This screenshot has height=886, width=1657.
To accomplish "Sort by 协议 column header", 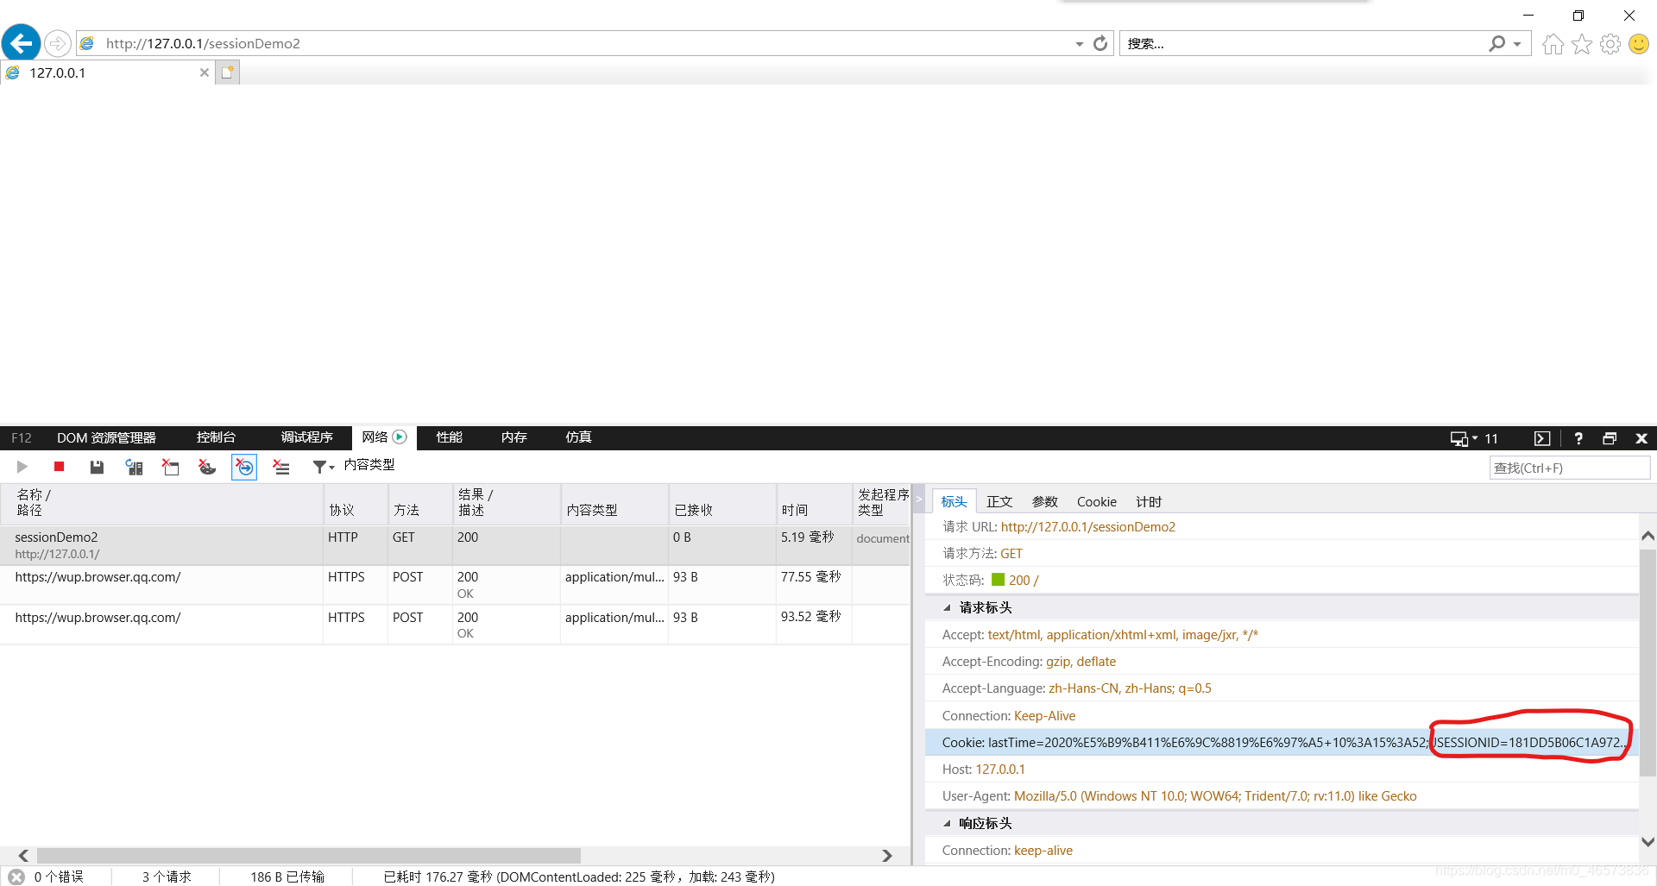I will click(x=356, y=503).
